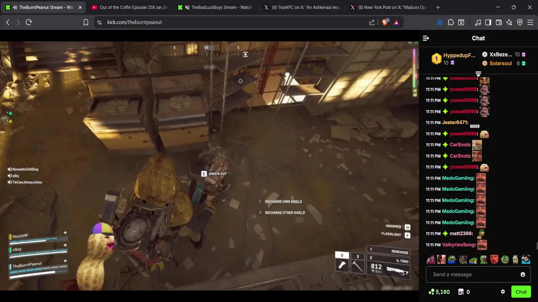The image size is (538, 302).
Task: Go back to the previous page
Action: (8, 22)
